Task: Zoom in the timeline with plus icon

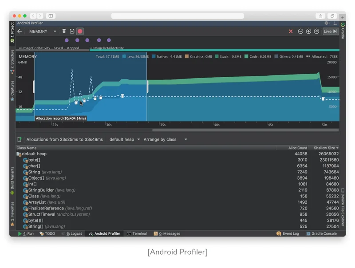Action: coord(308,32)
